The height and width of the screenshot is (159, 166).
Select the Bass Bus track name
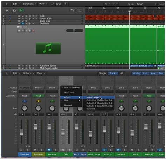45,21
